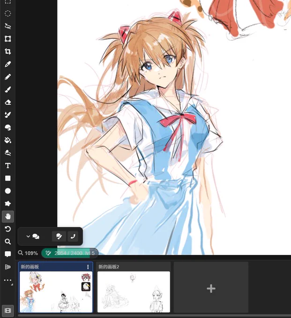Click the eagle user avatar on thumbnail
291x318 pixels.
(x=86, y=287)
